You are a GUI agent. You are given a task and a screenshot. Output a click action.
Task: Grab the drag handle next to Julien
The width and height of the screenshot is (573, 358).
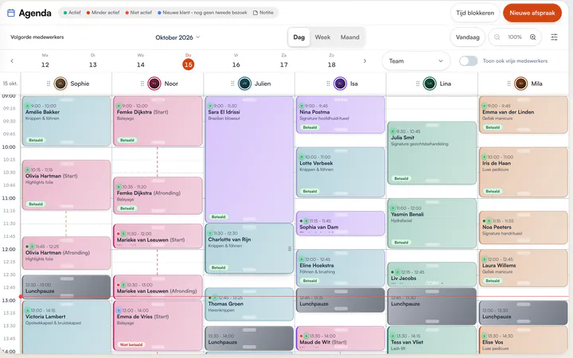(232, 84)
